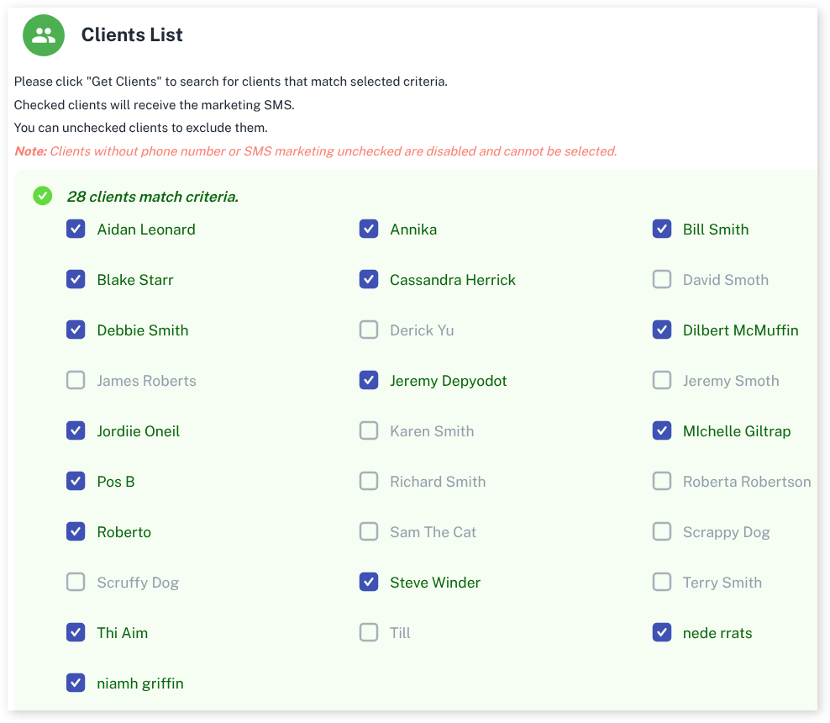This screenshot has height=723, width=830.
Task: Toggle the nede rrats checkbox
Action: [x=662, y=633]
